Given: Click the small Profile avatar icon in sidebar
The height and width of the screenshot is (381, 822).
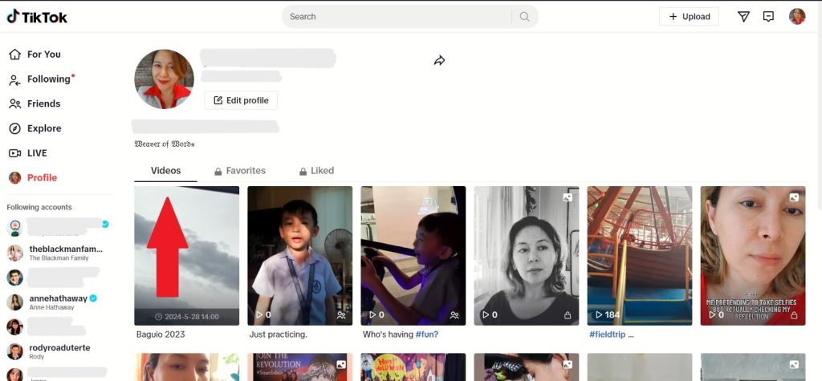Looking at the screenshot, I should point(14,177).
